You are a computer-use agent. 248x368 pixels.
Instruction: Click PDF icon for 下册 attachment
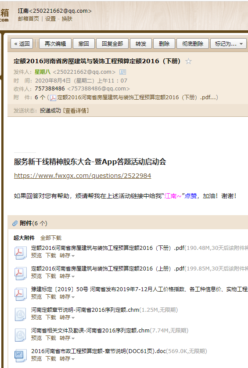[21, 253]
